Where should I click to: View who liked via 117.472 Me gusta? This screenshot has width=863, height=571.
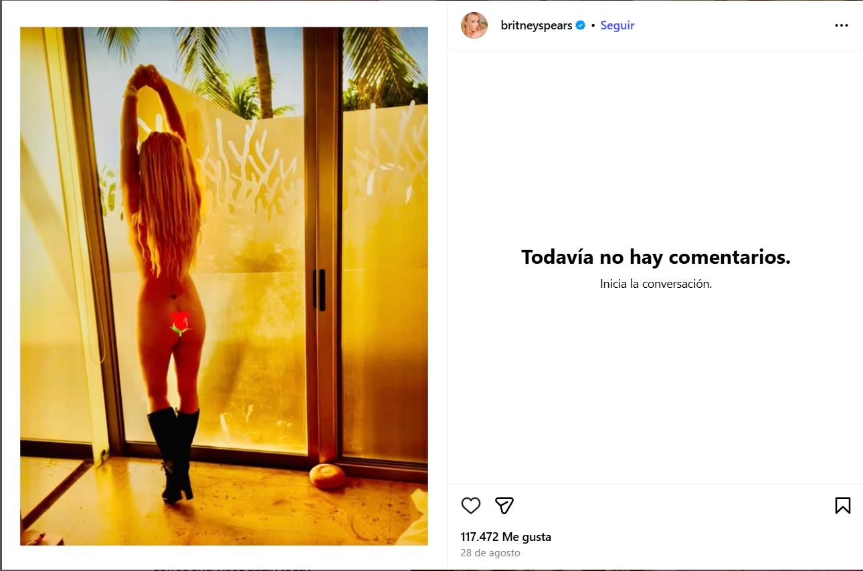(x=506, y=537)
